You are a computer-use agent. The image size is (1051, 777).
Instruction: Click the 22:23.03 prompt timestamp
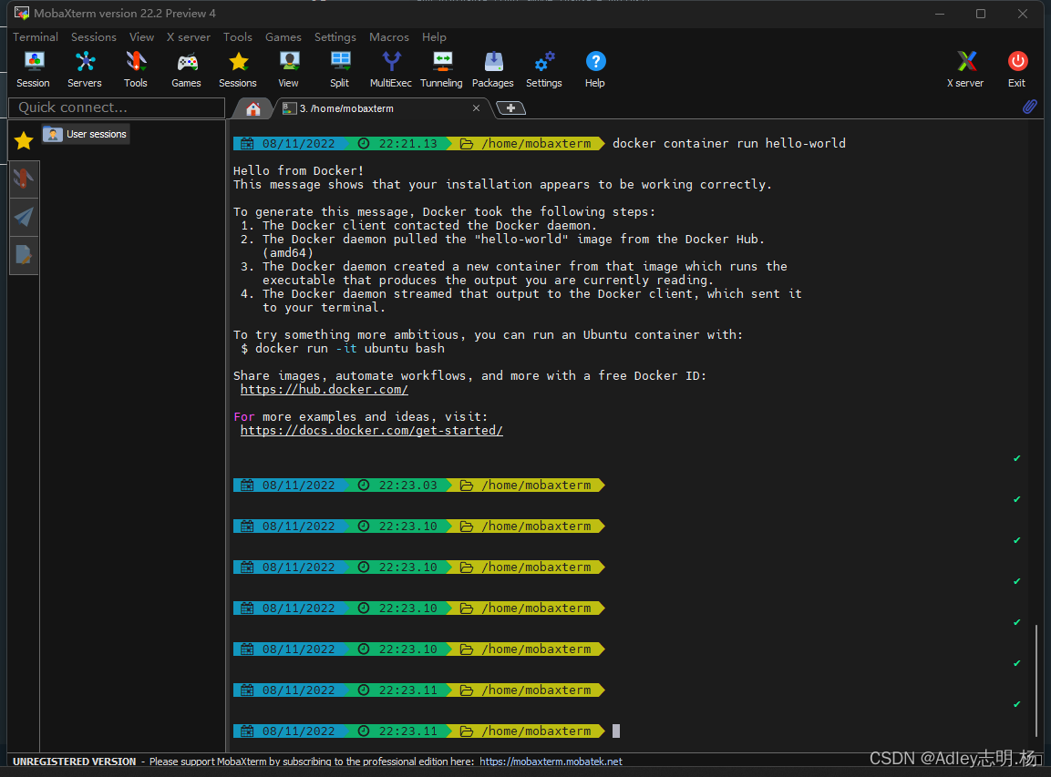pyautogui.click(x=407, y=485)
